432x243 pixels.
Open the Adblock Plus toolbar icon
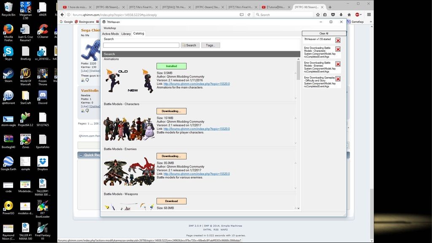358,15
